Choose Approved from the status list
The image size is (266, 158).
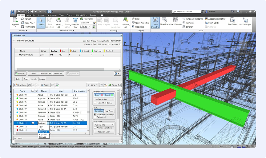[x=43, y=134]
